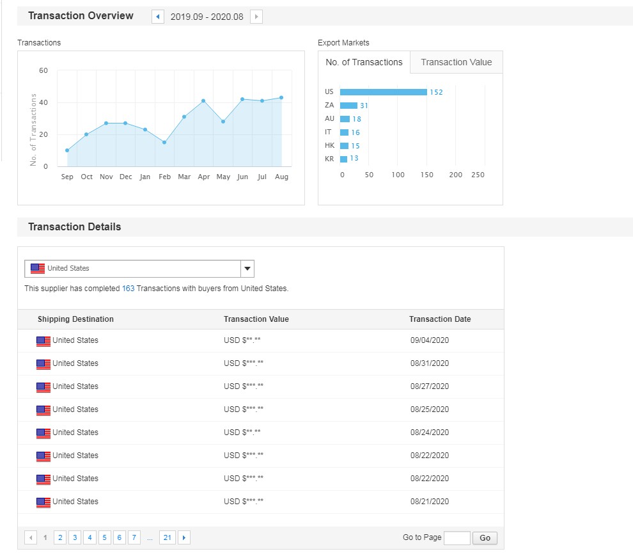The height and width of the screenshot is (556, 633).
Task: Jump to page 7 in pagination
Action: click(134, 537)
